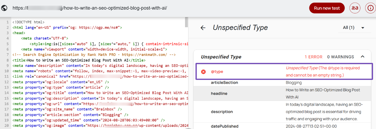Click the canonical link code line
Screen dimensions: 376x129
(x=99, y=77)
